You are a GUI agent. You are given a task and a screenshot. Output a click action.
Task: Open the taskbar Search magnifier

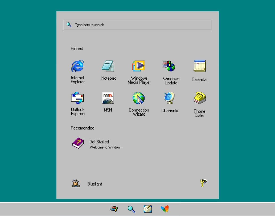pyautogui.click(x=131, y=209)
